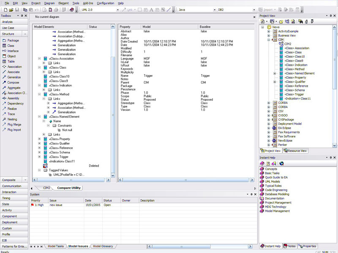Image resolution: width=338 pixels, height=253 pixels.
Task: Toggle auto-hide pin on Toolbox panel
Action: point(21,16)
